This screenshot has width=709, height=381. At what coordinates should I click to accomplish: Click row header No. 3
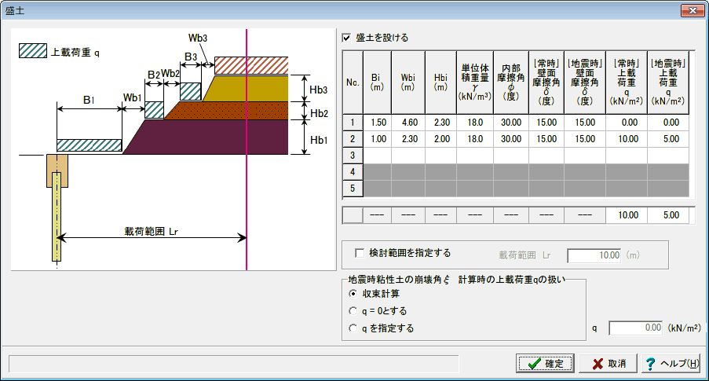tap(353, 156)
